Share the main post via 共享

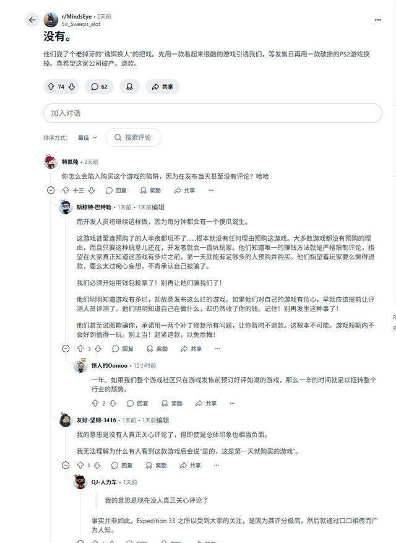pos(162,87)
